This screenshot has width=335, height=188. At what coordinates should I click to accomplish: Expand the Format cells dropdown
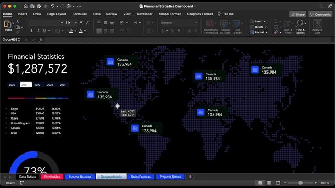pyautogui.click(x=266, y=32)
